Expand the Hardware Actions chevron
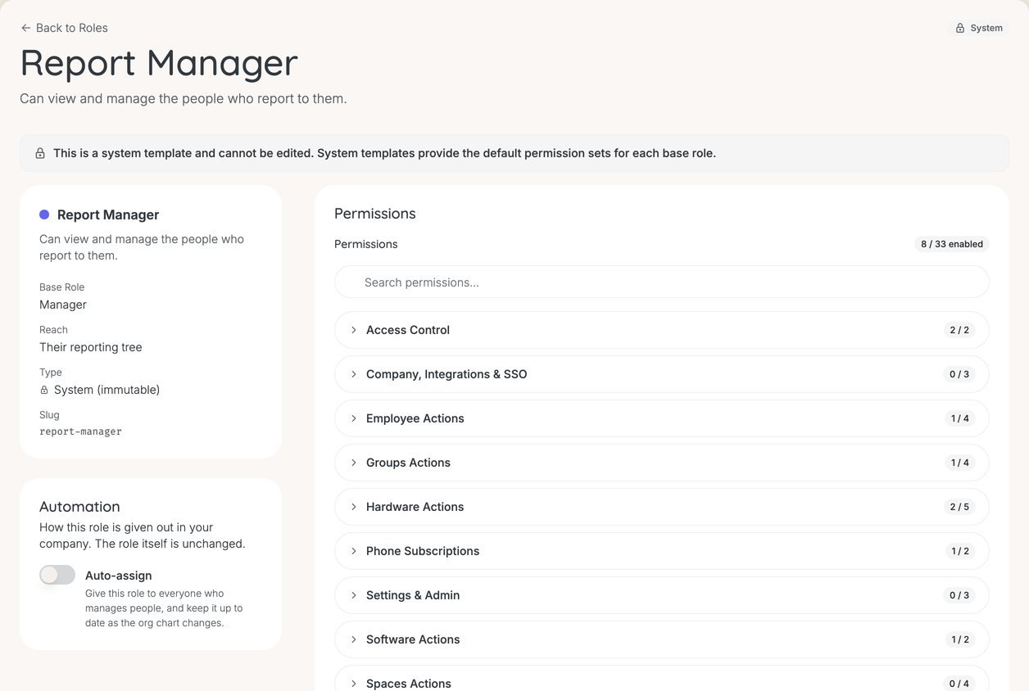 (354, 507)
